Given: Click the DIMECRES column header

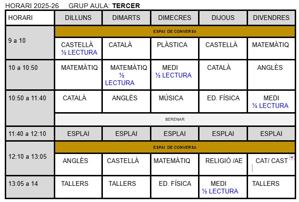Looking at the screenshot, I should 175,18.
